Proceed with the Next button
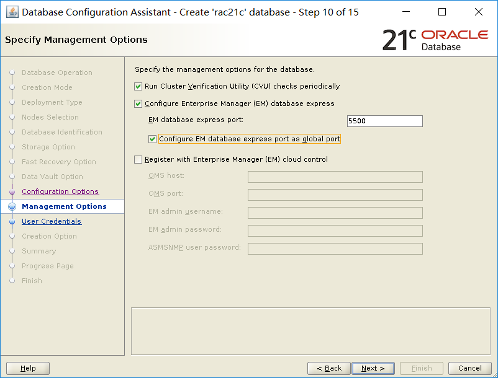498x378 pixels. (373, 368)
